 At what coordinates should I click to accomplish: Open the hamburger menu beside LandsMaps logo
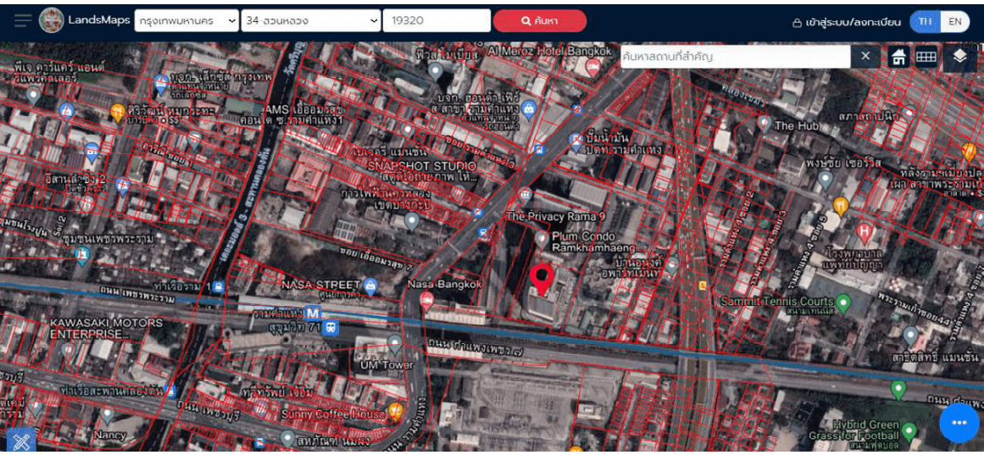tap(23, 20)
